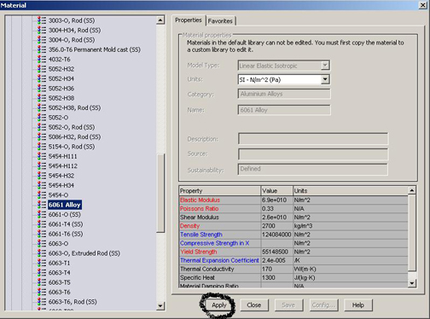The width and height of the screenshot is (430, 319).
Task: Open the Model Type dropdown arrow
Action: (x=325, y=66)
